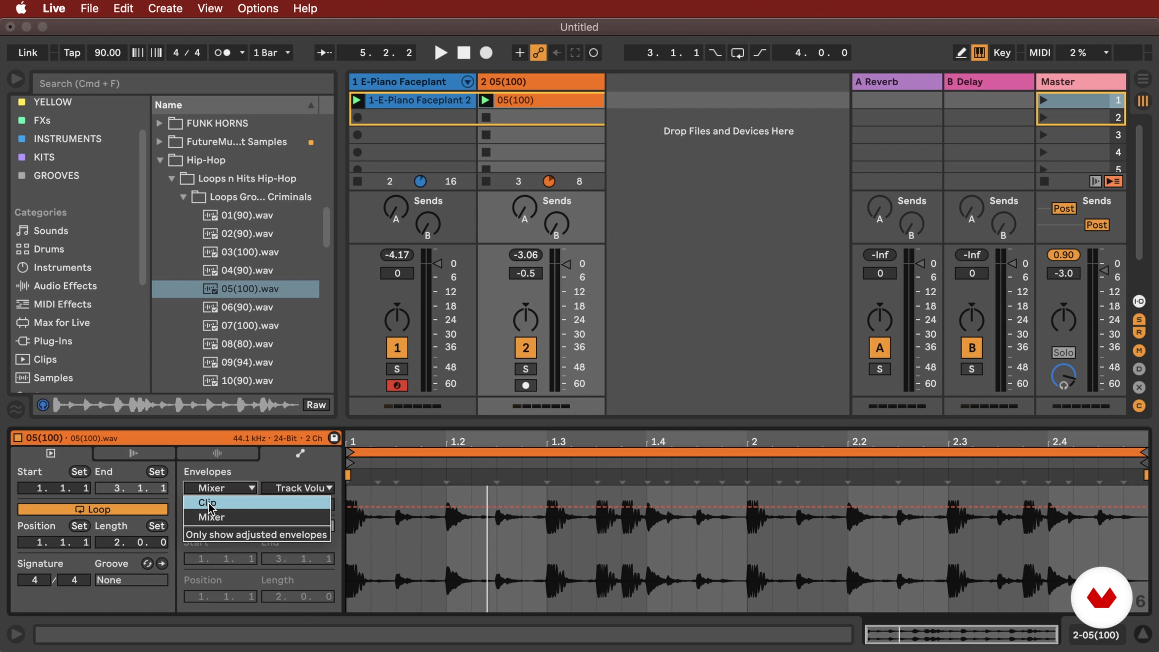The height and width of the screenshot is (652, 1159).
Task: Toggle the Automation Arm chain icon
Action: tap(538, 53)
